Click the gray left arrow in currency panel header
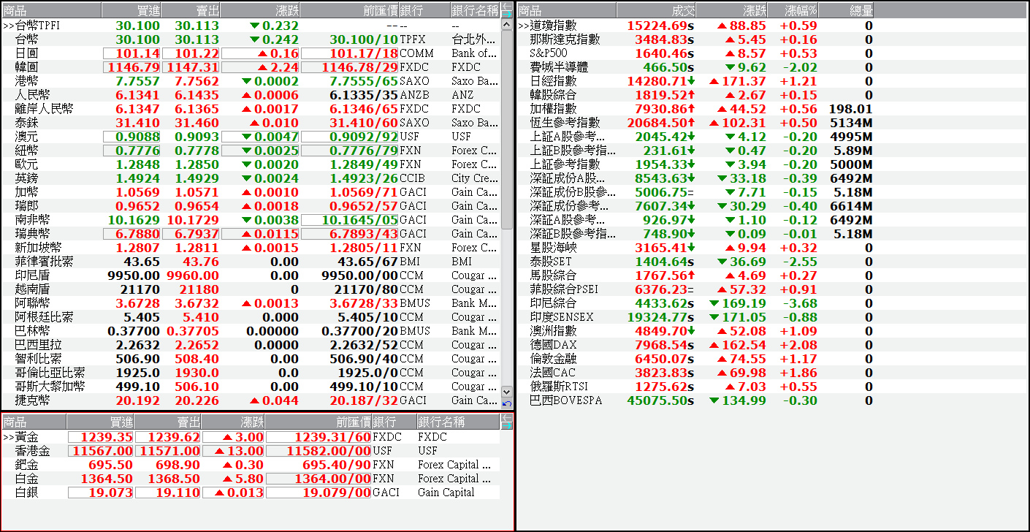Screen dimensions: 1030x532 pos(507,7)
